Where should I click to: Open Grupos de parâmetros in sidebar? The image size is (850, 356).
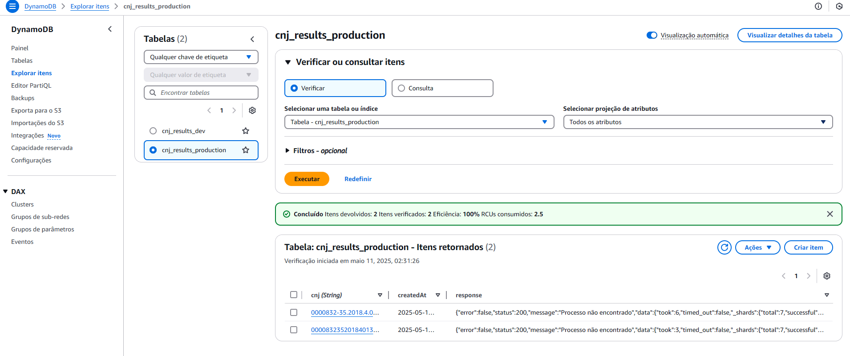[43, 229]
